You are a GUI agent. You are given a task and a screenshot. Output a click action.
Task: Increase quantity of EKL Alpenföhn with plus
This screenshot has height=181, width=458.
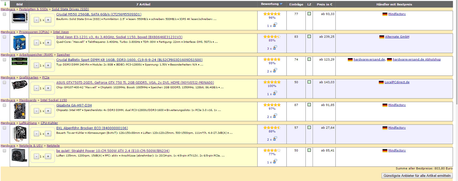tap(48, 134)
